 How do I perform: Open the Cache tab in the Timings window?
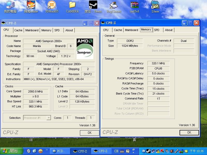[x=118, y=30]
